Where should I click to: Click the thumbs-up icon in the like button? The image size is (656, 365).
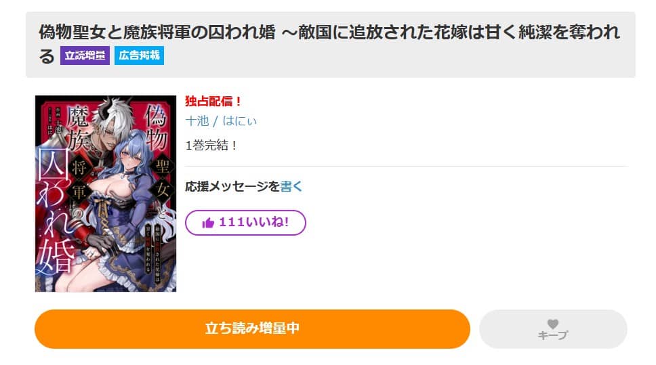(208, 223)
